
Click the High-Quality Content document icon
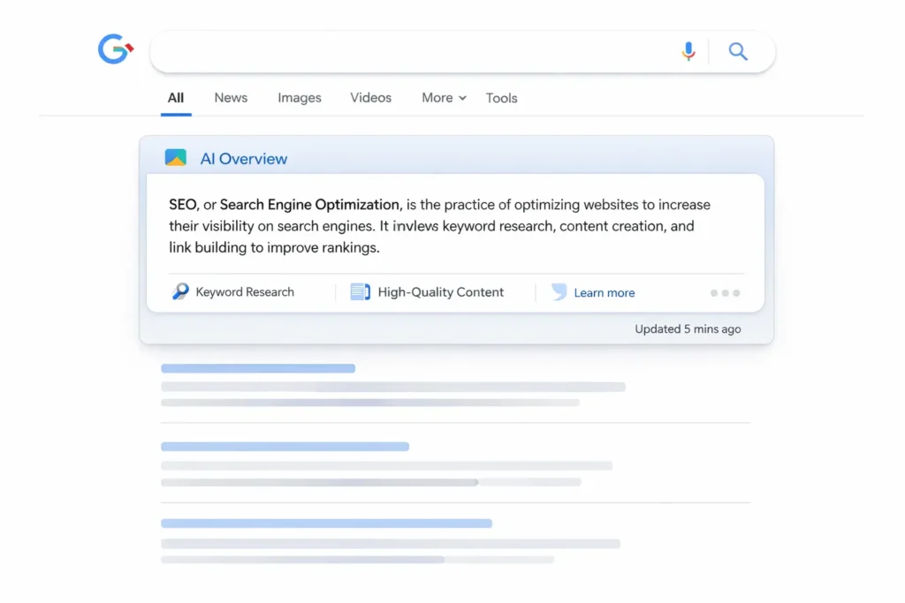(360, 290)
